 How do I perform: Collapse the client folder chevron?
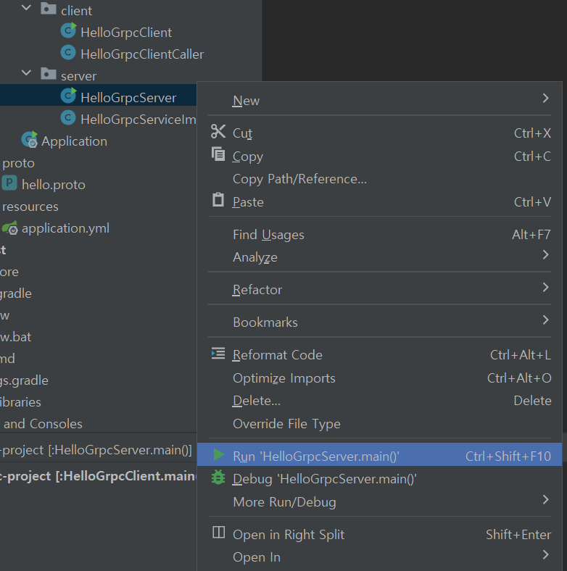tap(27, 7)
